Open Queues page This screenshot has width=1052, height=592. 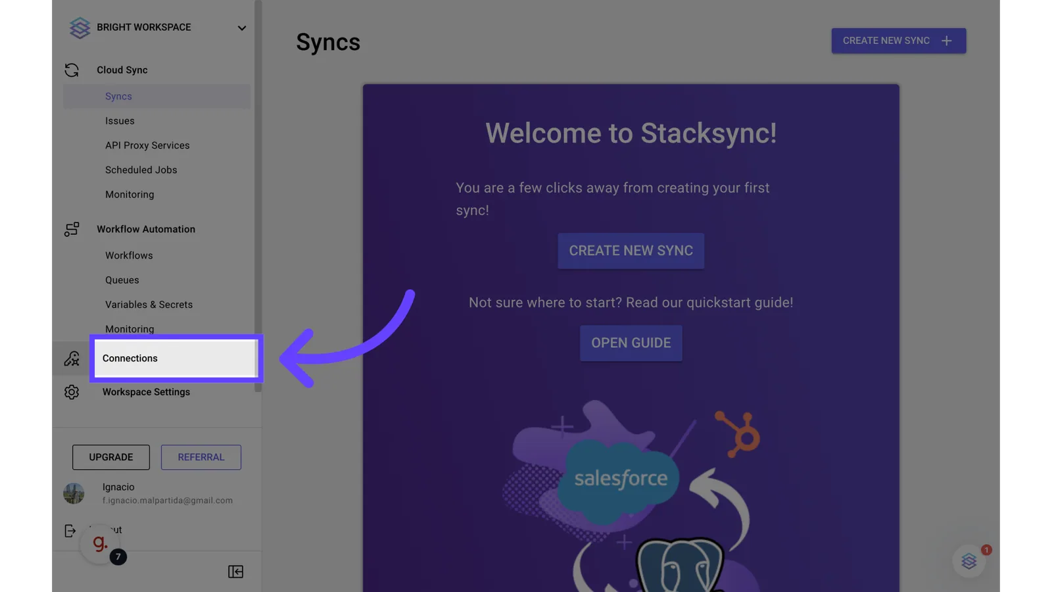click(122, 280)
